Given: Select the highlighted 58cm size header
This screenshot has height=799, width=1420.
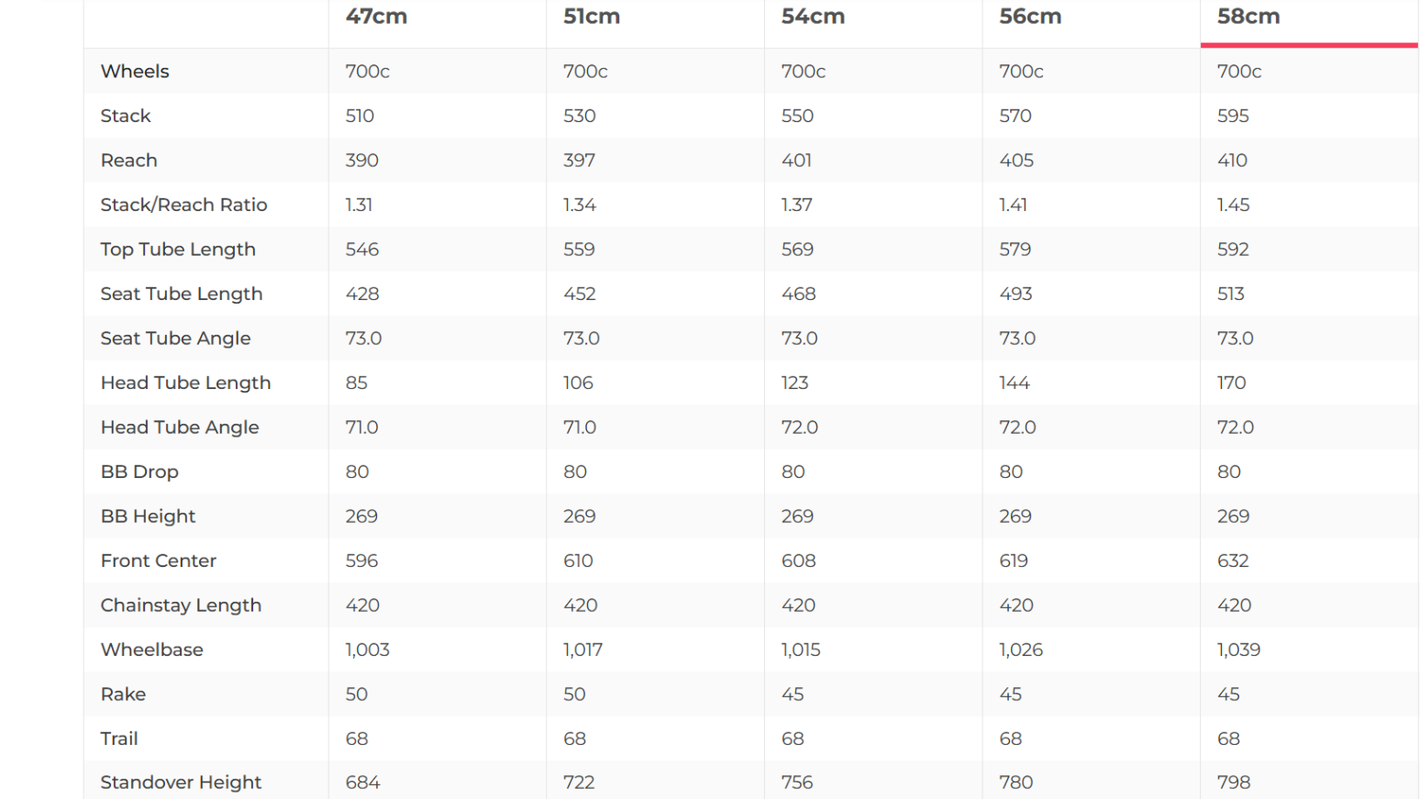Looking at the screenshot, I should point(1248,17).
